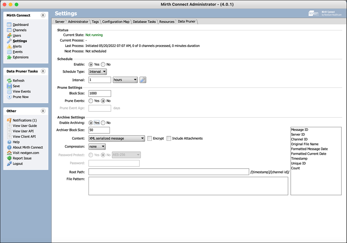Click the Archiver Block Size field
This screenshot has width=347, height=243.
(99, 130)
